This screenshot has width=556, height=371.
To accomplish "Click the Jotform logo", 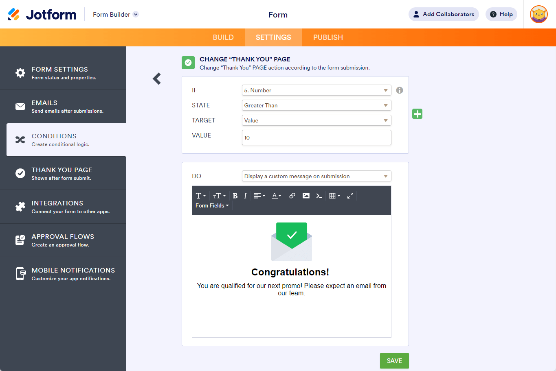I will [42, 15].
